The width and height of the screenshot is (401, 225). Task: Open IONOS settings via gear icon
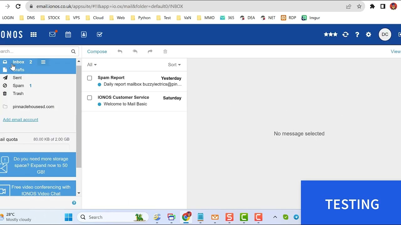368,34
